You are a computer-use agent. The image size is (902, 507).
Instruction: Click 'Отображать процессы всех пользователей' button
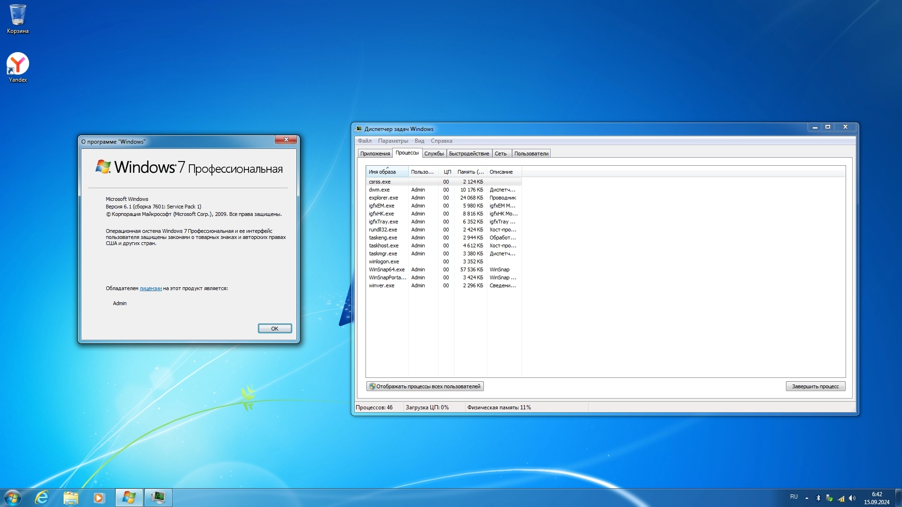(x=425, y=386)
